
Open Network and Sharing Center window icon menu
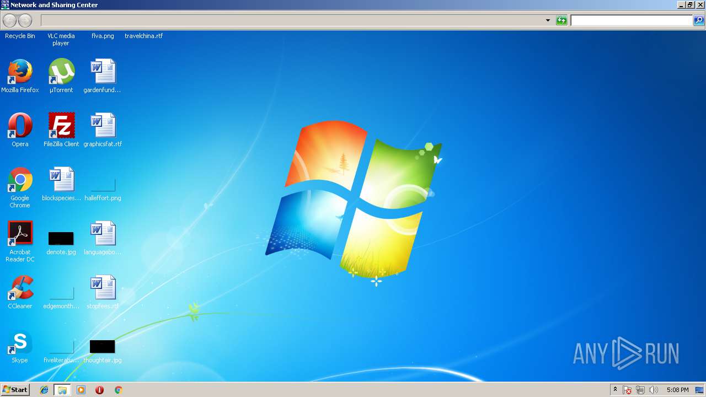pyautogui.click(x=5, y=4)
